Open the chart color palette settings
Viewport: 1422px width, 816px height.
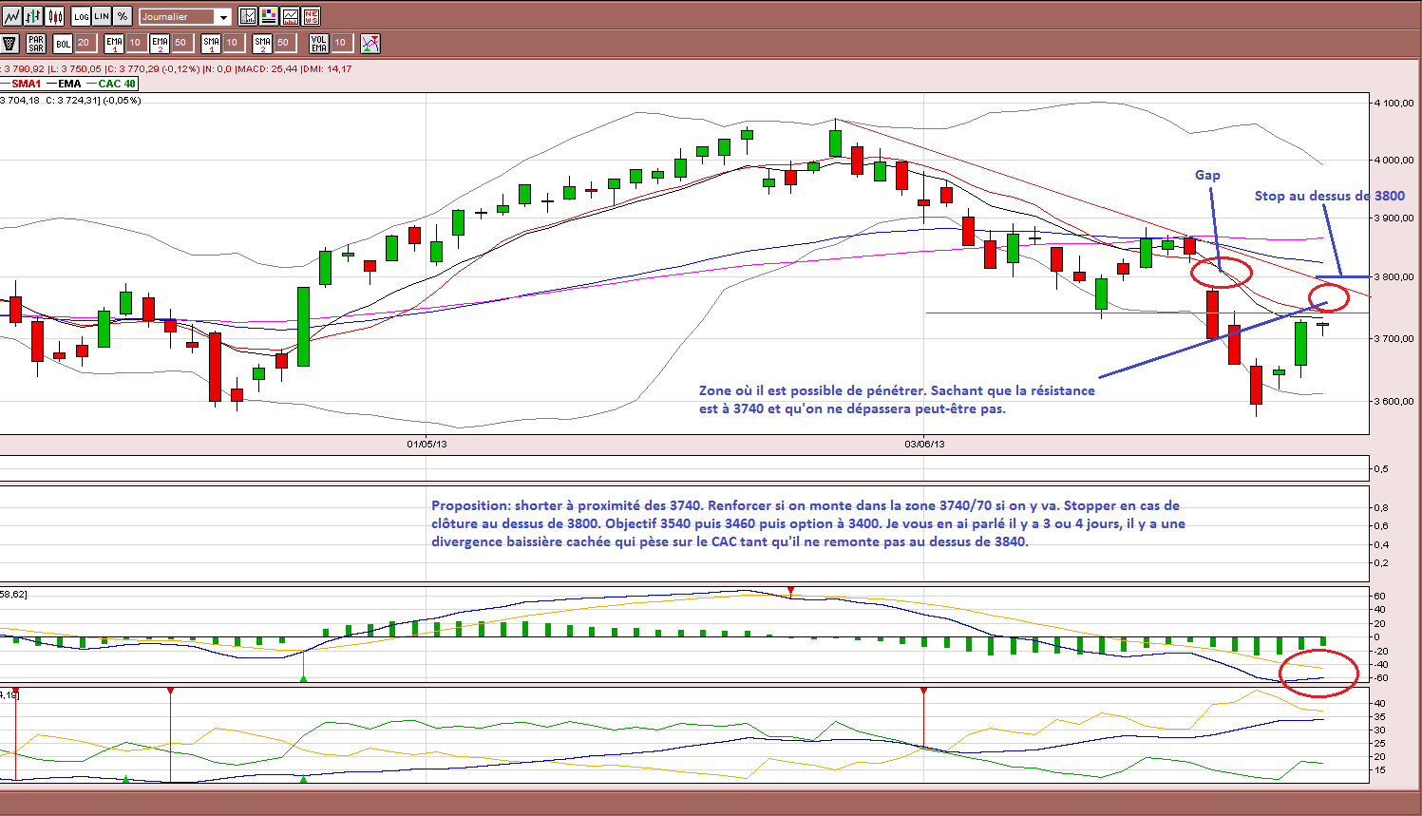click(269, 16)
